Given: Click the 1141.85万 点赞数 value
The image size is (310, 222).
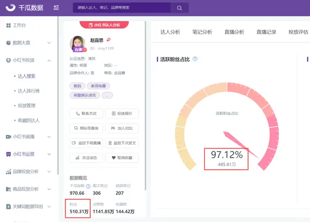Looking at the screenshot, I should click(103, 212).
